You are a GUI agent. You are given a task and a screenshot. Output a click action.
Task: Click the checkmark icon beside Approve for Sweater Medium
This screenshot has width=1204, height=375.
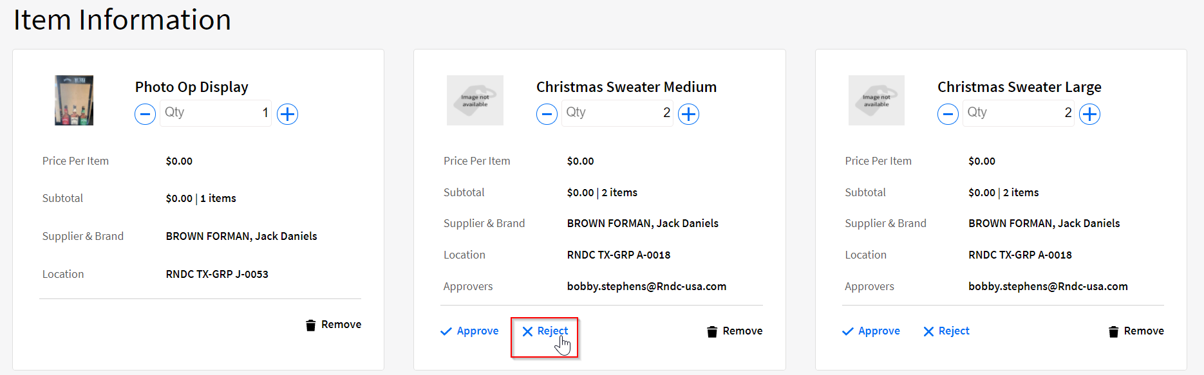click(446, 331)
